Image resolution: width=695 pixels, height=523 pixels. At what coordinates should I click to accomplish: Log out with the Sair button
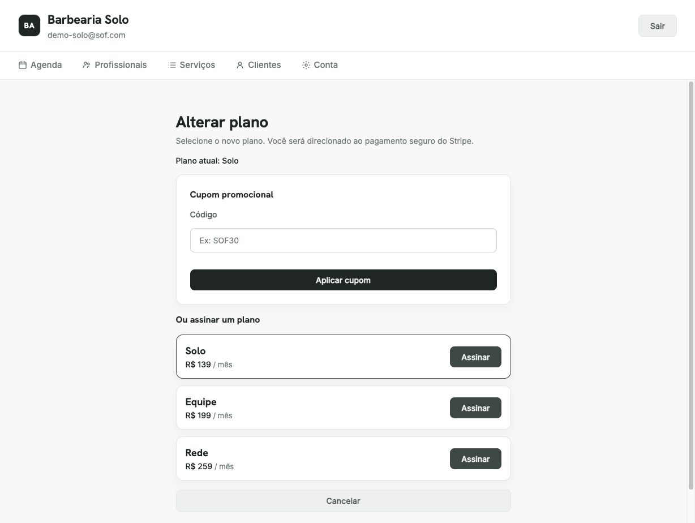click(x=658, y=26)
